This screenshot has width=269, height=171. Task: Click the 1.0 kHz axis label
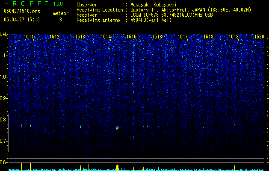point(4,77)
